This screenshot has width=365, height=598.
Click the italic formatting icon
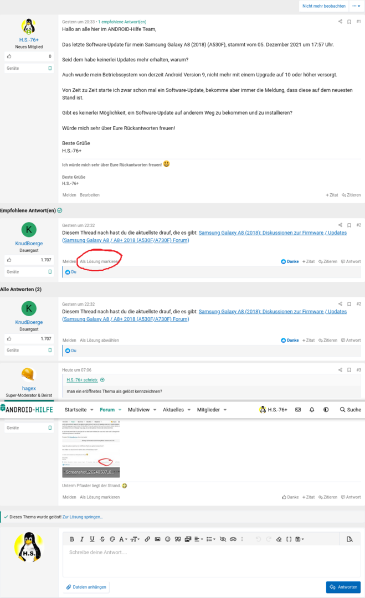tap(82, 539)
